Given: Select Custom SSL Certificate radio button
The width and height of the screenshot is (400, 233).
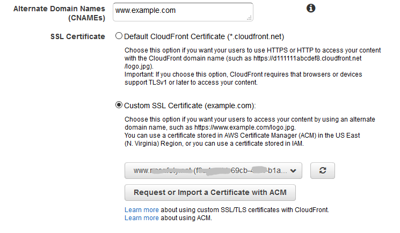Looking at the screenshot, I should (119, 105).
